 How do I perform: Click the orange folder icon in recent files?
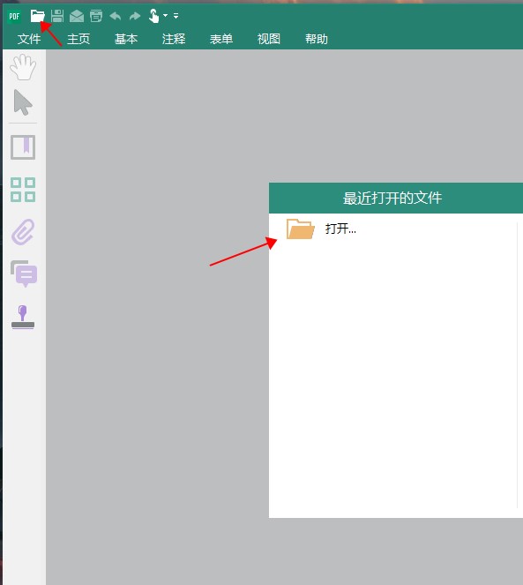coord(301,229)
